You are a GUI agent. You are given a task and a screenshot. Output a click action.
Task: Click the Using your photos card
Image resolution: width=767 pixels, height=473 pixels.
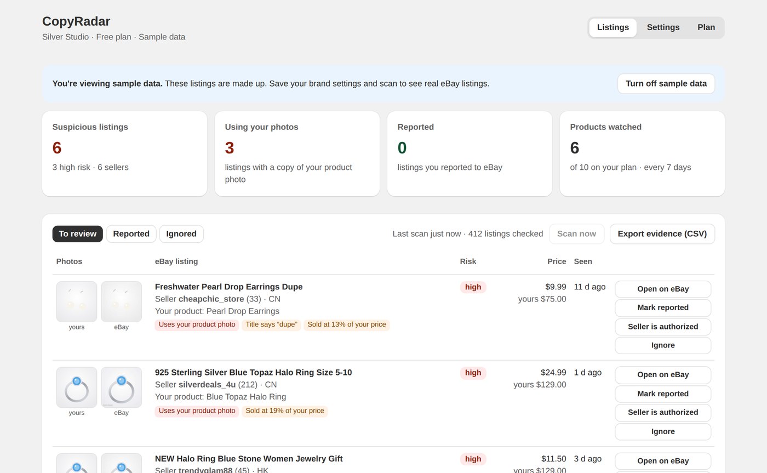pyautogui.click(x=297, y=153)
